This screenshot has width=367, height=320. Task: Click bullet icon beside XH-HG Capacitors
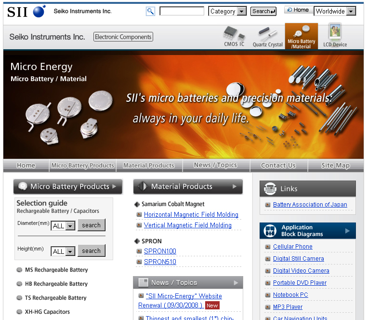(x=19, y=312)
